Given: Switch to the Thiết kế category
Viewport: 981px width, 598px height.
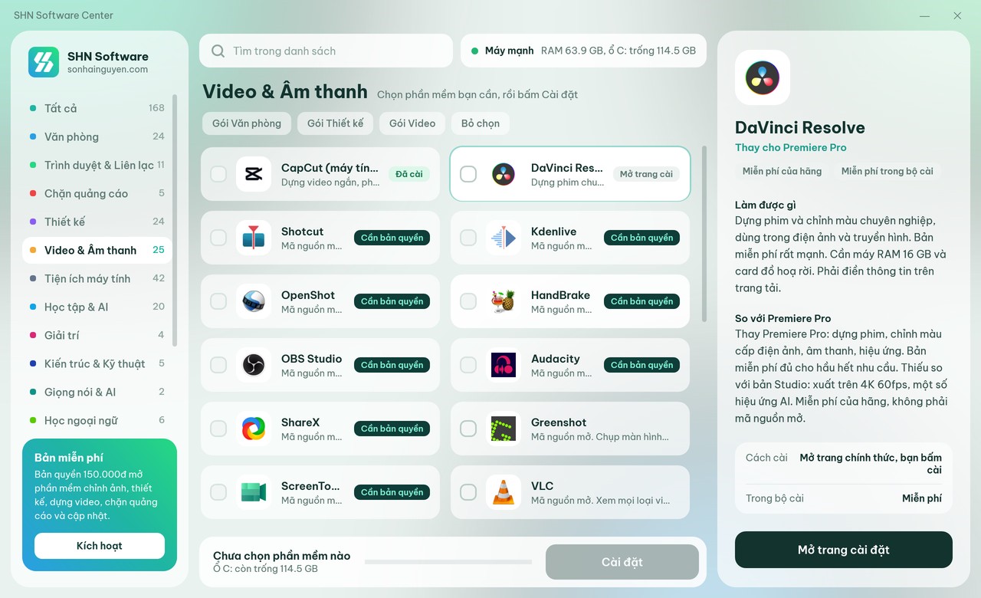Looking at the screenshot, I should 97,222.
